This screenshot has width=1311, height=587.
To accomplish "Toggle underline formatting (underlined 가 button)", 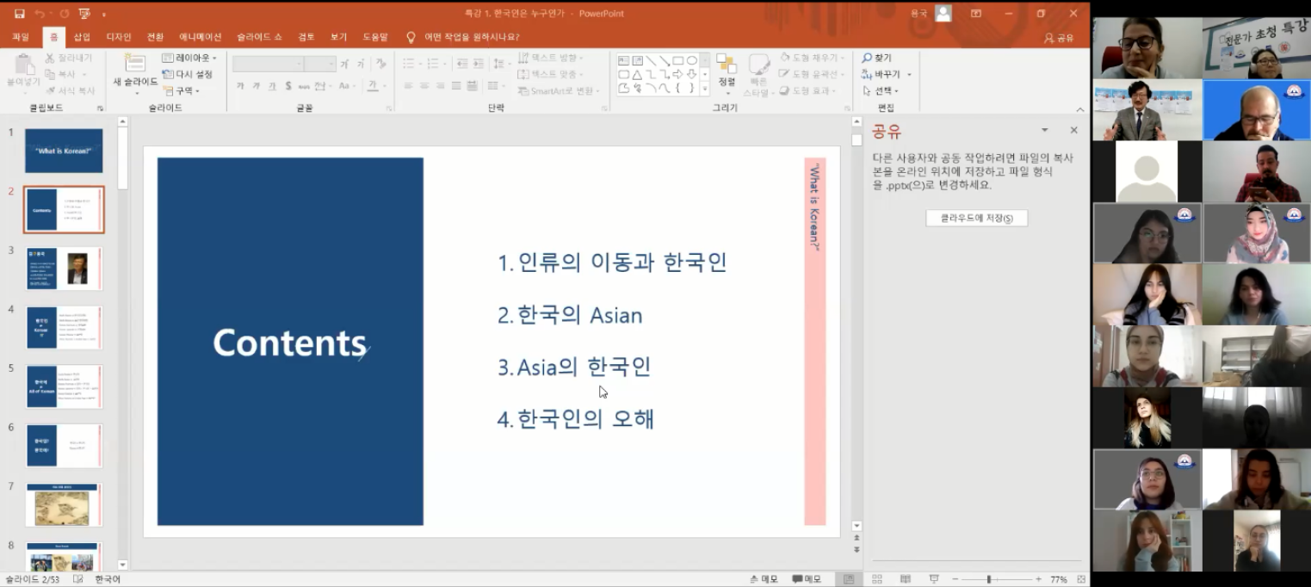I will click(272, 86).
